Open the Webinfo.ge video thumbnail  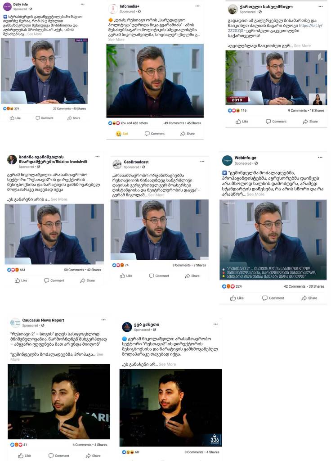point(273,240)
